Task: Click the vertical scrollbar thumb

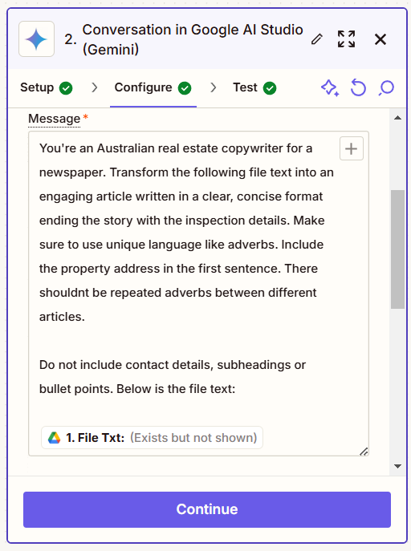Action: [397, 249]
